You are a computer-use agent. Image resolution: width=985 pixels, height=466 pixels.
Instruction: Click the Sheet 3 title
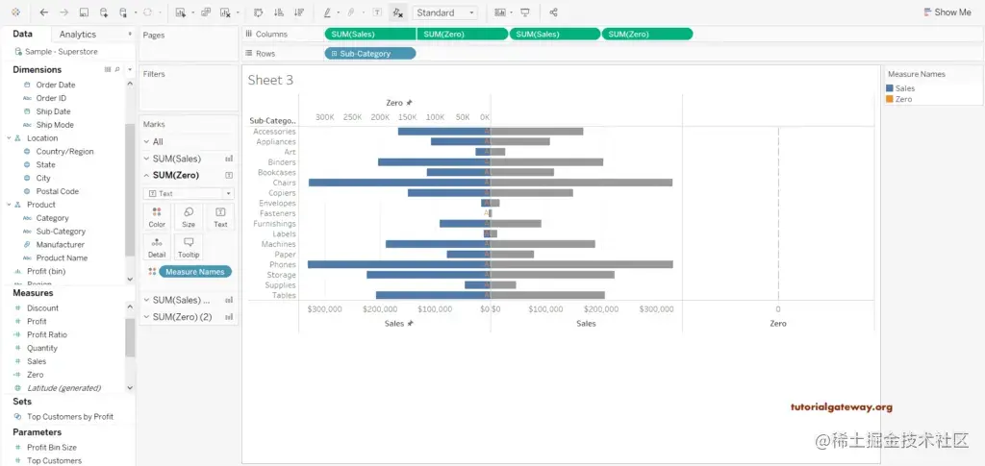click(x=270, y=80)
